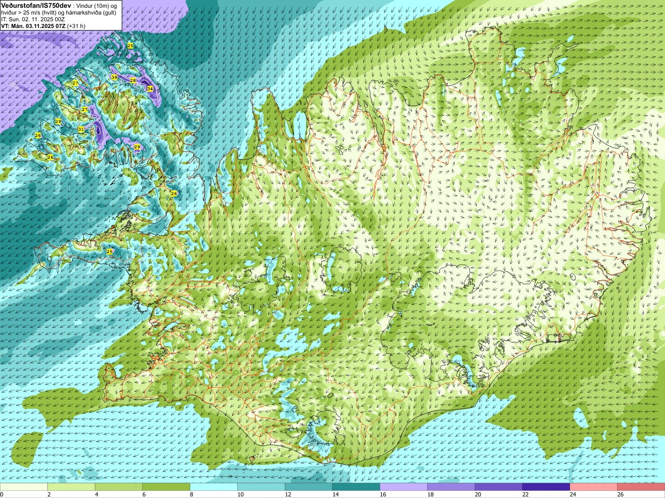
Task: Click the 16–18 m/s lavender legend swatch
Action: click(404, 487)
